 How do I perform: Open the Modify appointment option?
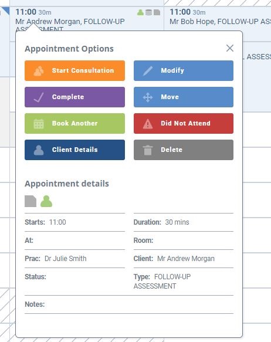pos(184,70)
